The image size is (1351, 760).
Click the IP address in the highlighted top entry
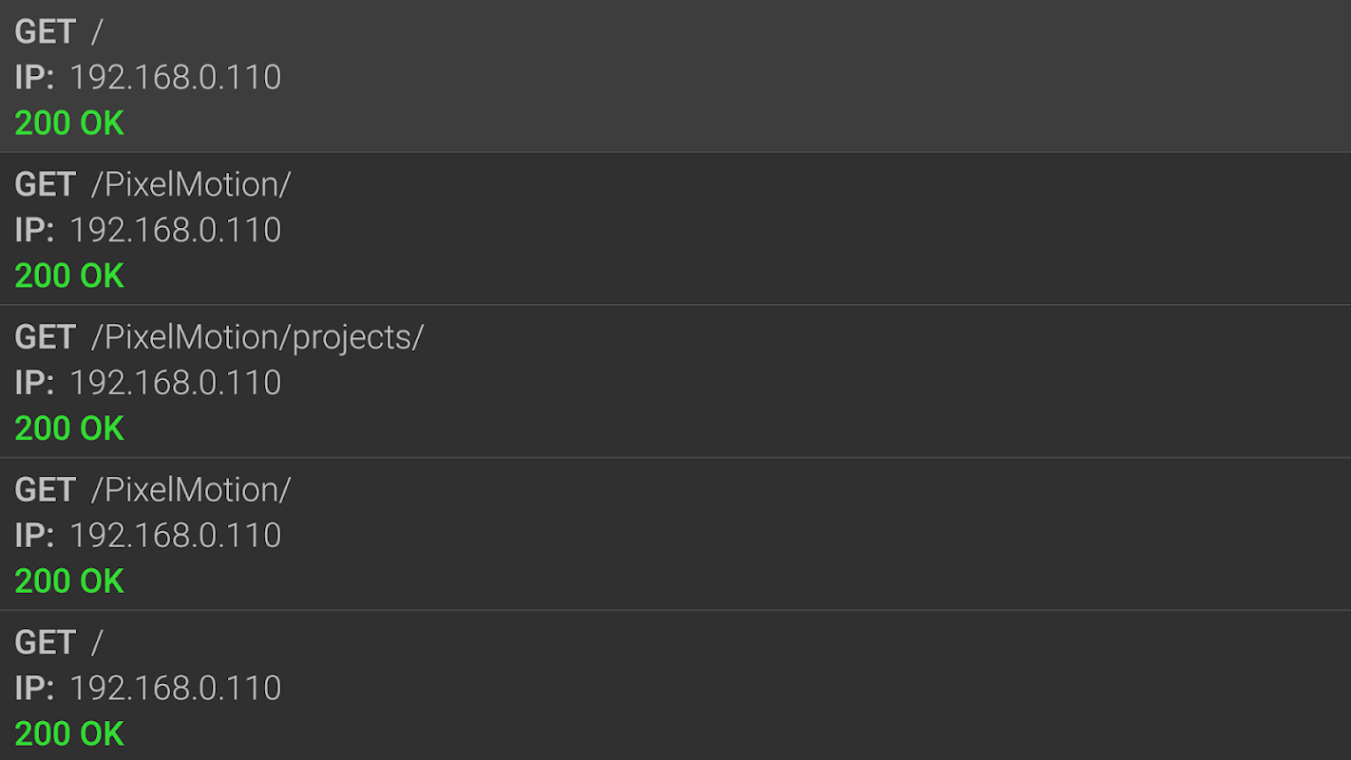(x=175, y=78)
